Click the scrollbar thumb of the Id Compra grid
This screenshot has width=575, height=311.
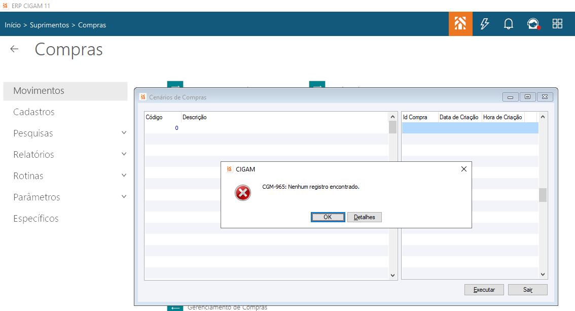[543, 195]
